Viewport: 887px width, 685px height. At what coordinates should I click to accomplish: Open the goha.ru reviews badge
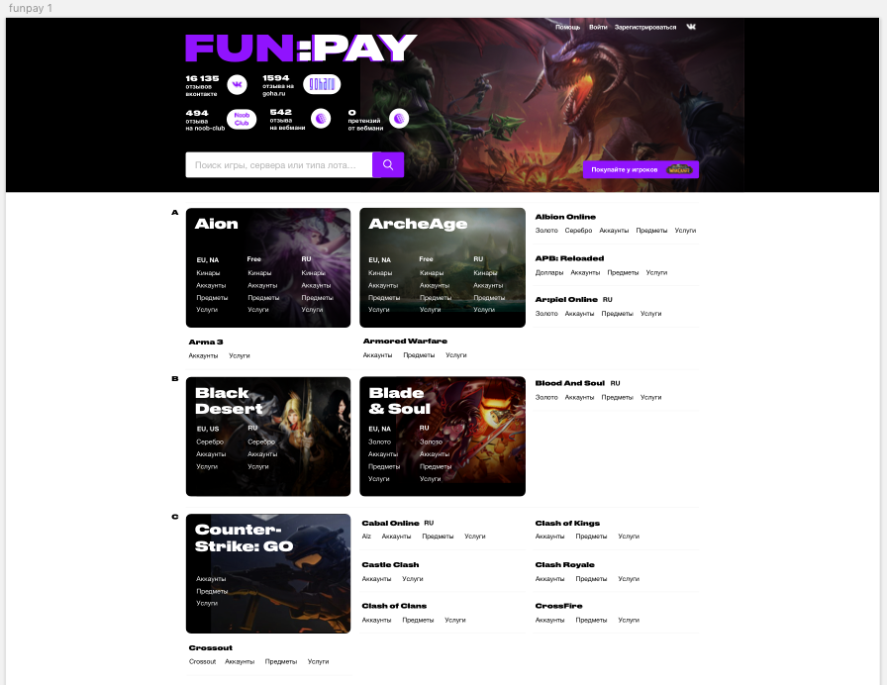tap(322, 84)
